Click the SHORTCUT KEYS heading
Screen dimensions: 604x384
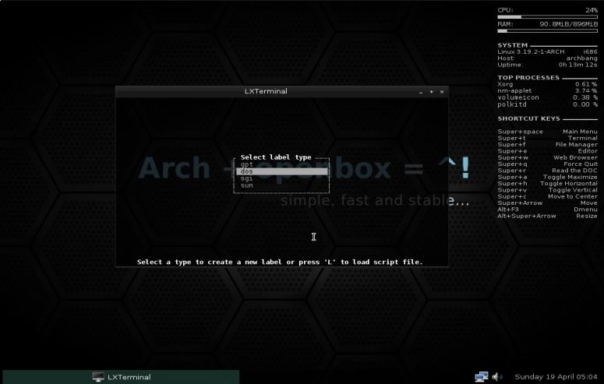tap(528, 118)
